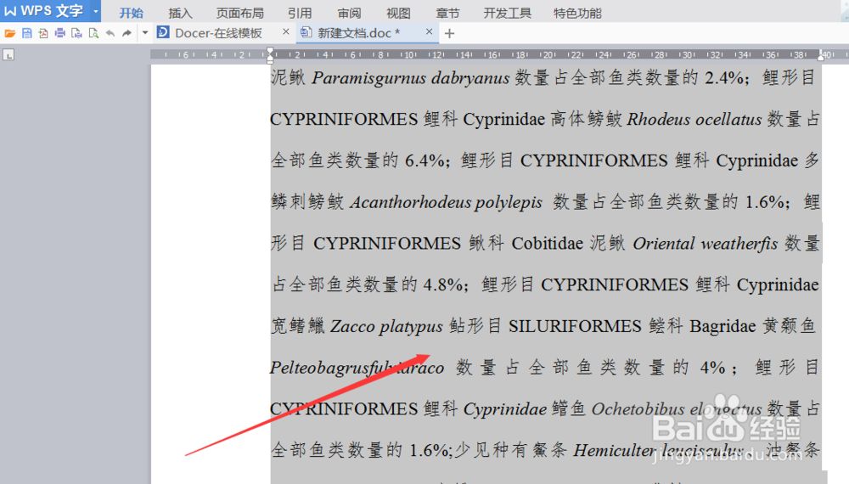Click the Redo arrow icon
The width and height of the screenshot is (849, 484).
[127, 34]
